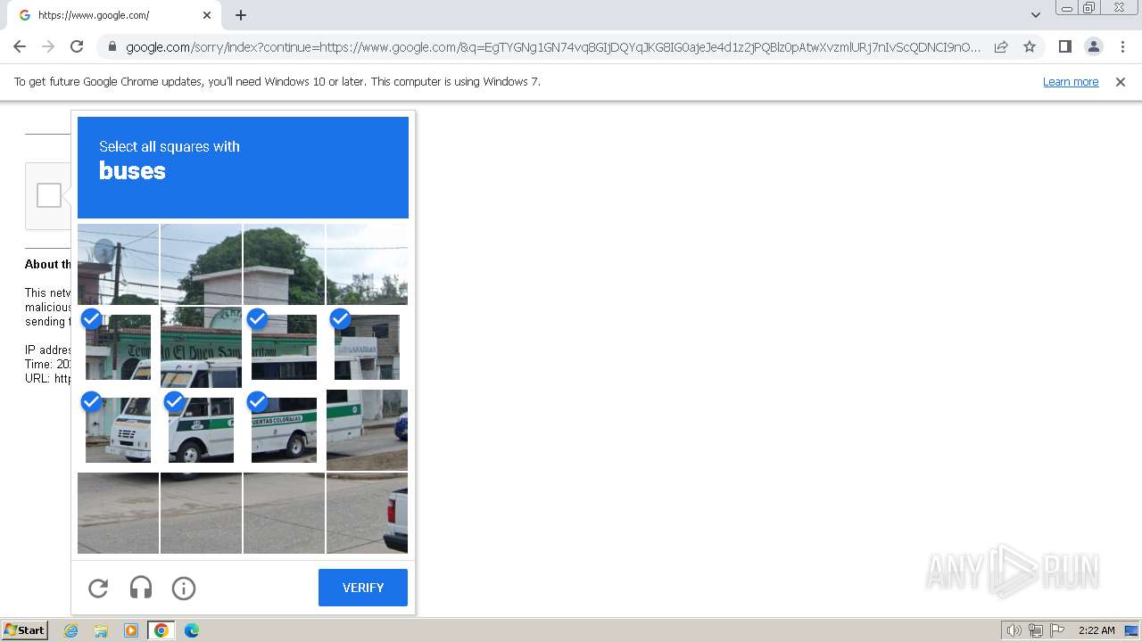Launch Internet Explorer from taskbar
Image resolution: width=1142 pixels, height=642 pixels.
point(71,630)
